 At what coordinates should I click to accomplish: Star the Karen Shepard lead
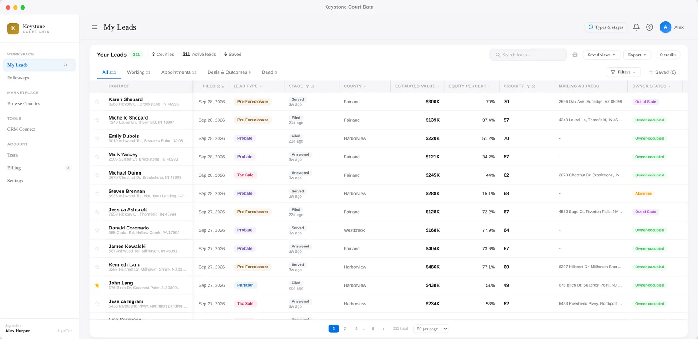point(97,102)
